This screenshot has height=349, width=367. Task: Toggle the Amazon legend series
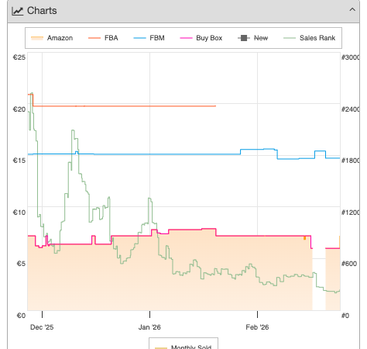52,38
